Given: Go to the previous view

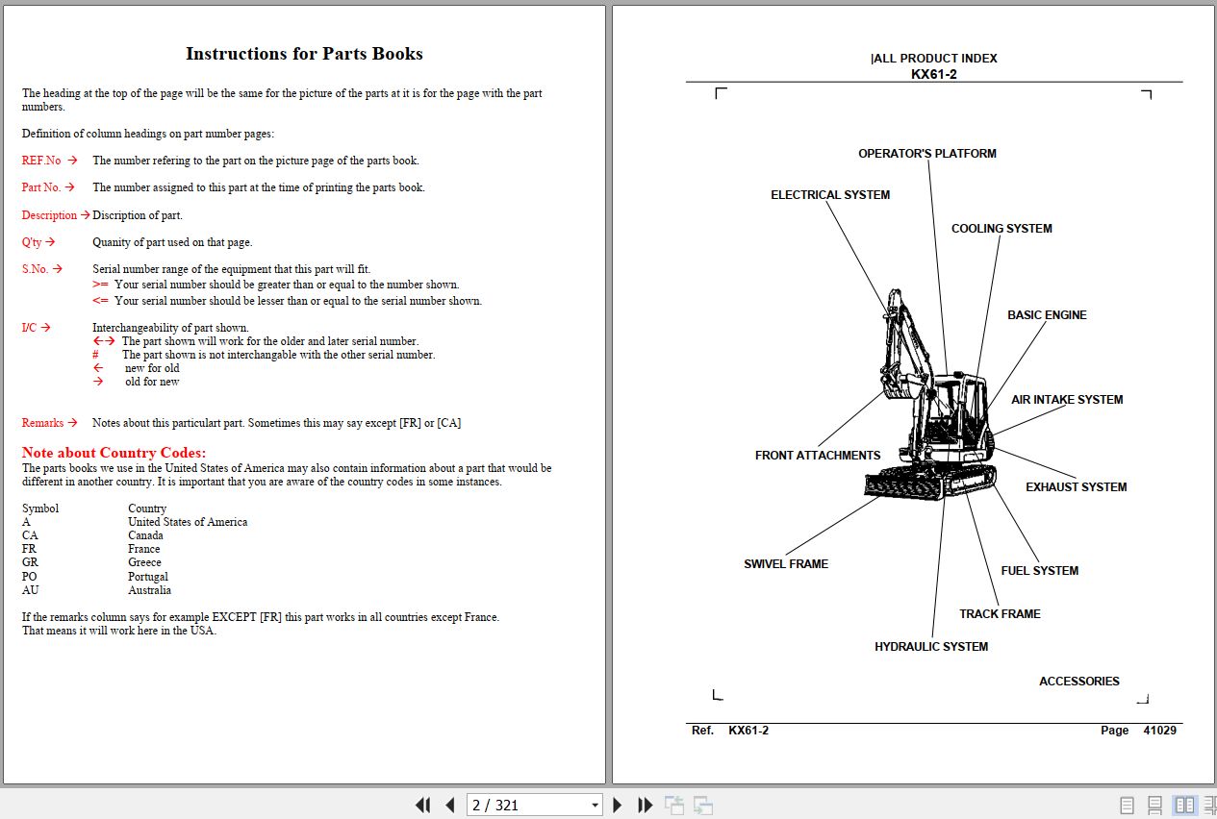Looking at the screenshot, I should click(673, 805).
